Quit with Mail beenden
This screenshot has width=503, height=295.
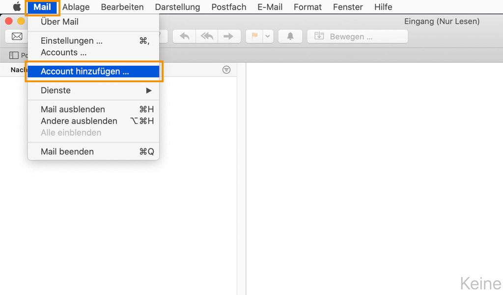[93, 151]
